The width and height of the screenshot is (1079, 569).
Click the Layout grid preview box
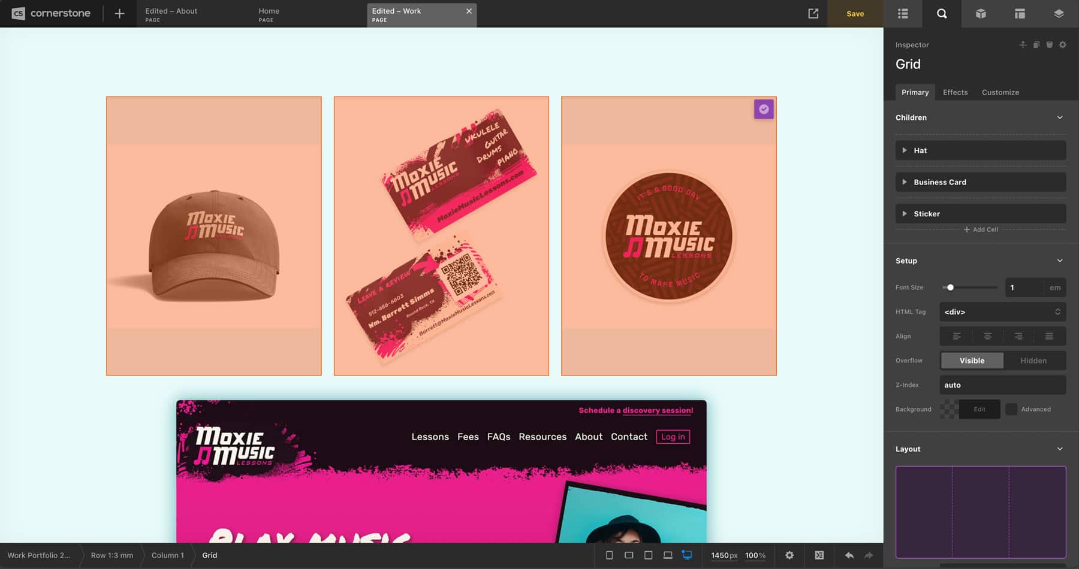click(981, 512)
